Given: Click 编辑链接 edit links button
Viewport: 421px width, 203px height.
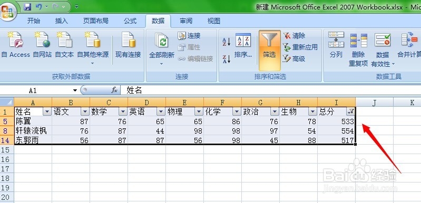Looking at the screenshot, I should [195, 59].
